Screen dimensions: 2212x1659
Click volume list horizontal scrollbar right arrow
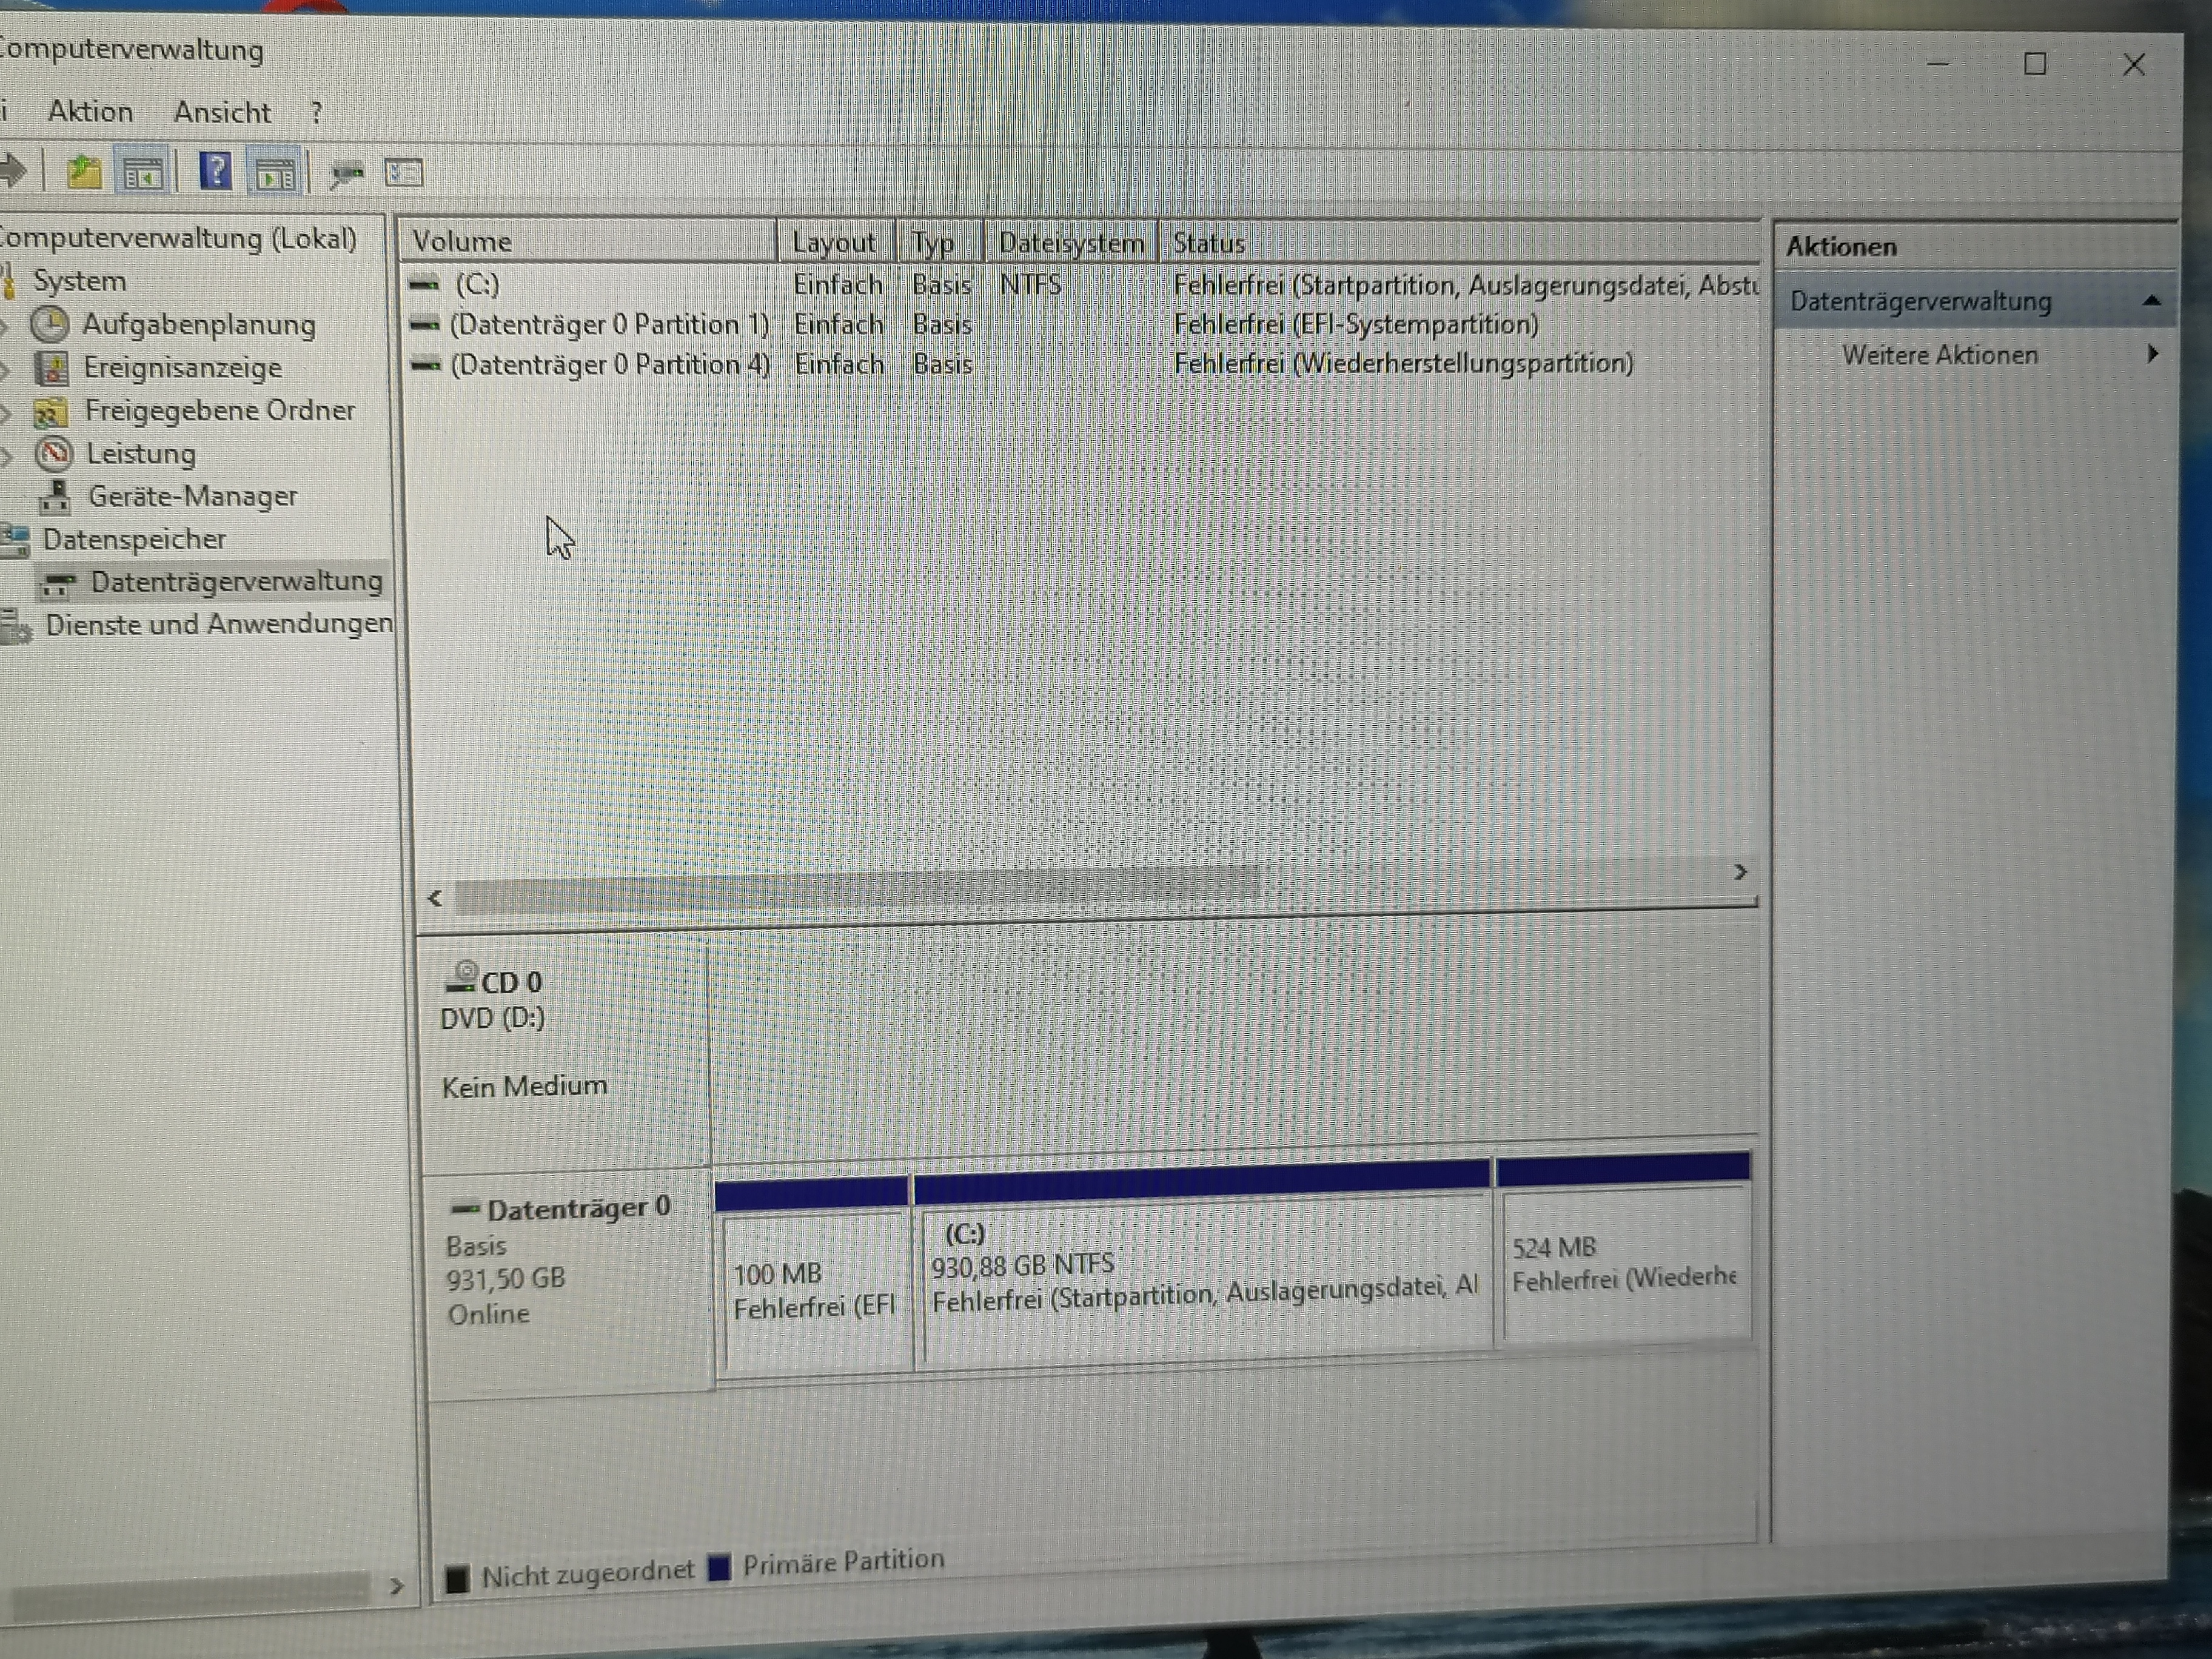pos(1740,872)
